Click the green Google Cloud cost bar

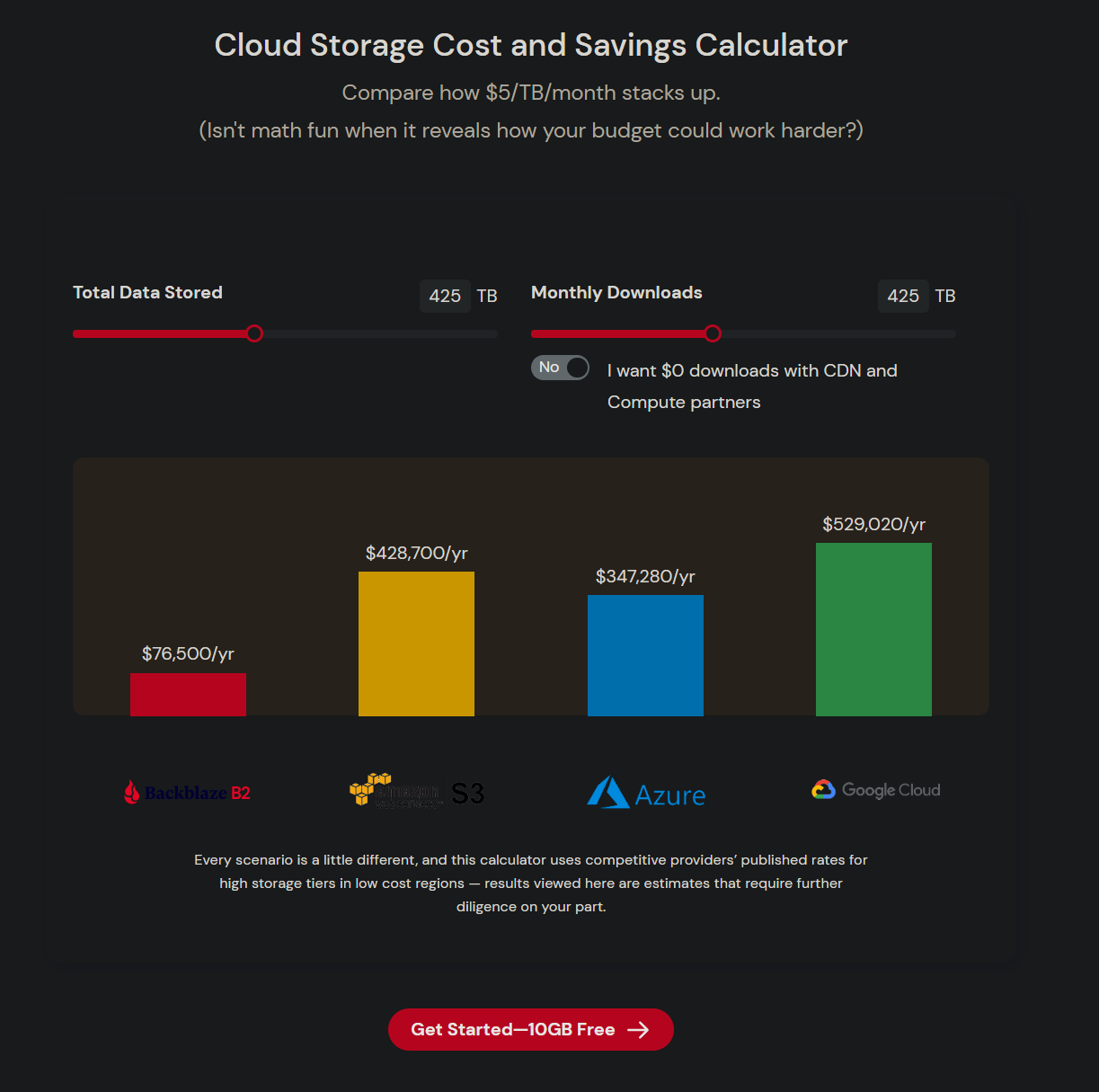[x=873, y=629]
